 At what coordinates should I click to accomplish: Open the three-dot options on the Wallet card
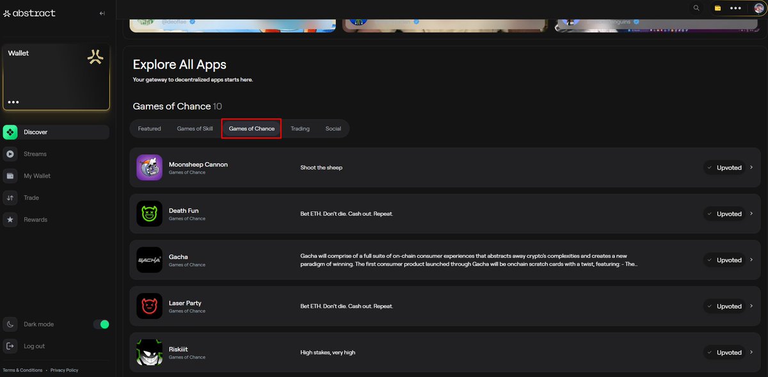click(13, 102)
